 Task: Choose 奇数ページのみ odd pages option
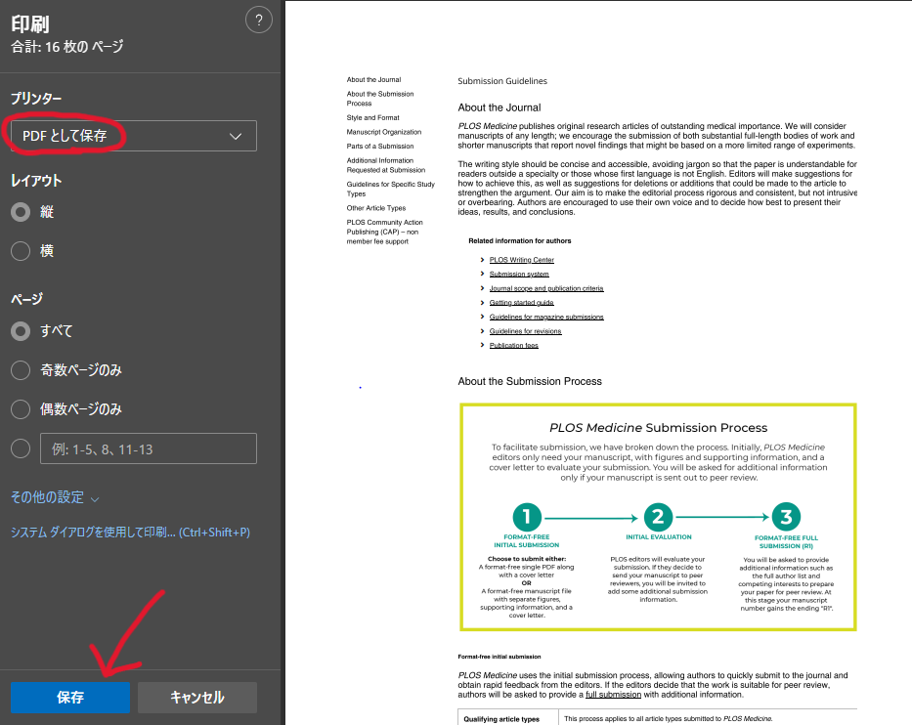coord(21,370)
